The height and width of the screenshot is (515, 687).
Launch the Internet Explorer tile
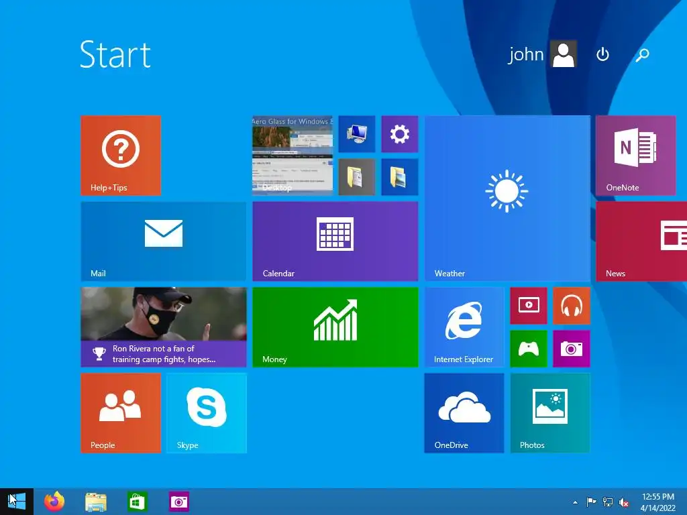tap(464, 327)
